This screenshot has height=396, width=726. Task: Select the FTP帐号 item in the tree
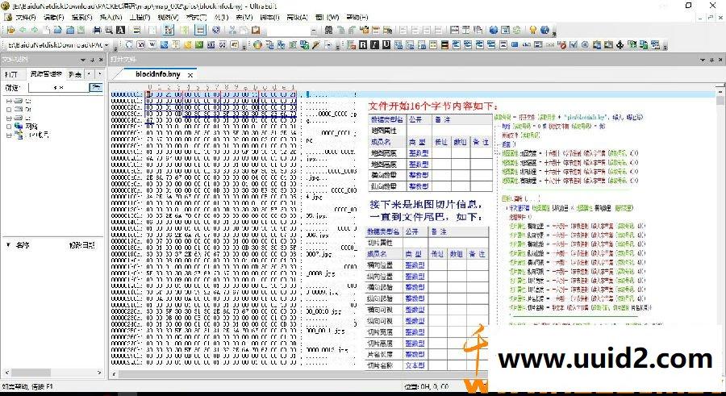tap(36, 135)
